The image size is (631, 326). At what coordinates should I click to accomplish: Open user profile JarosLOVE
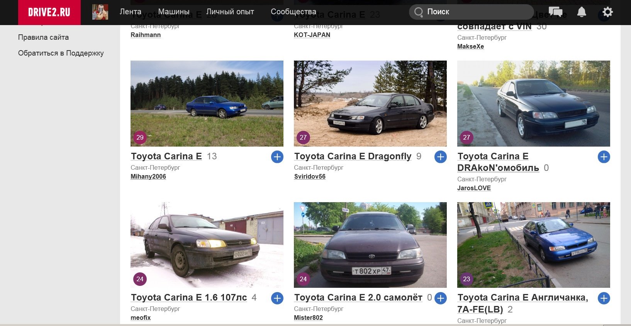[x=474, y=188]
